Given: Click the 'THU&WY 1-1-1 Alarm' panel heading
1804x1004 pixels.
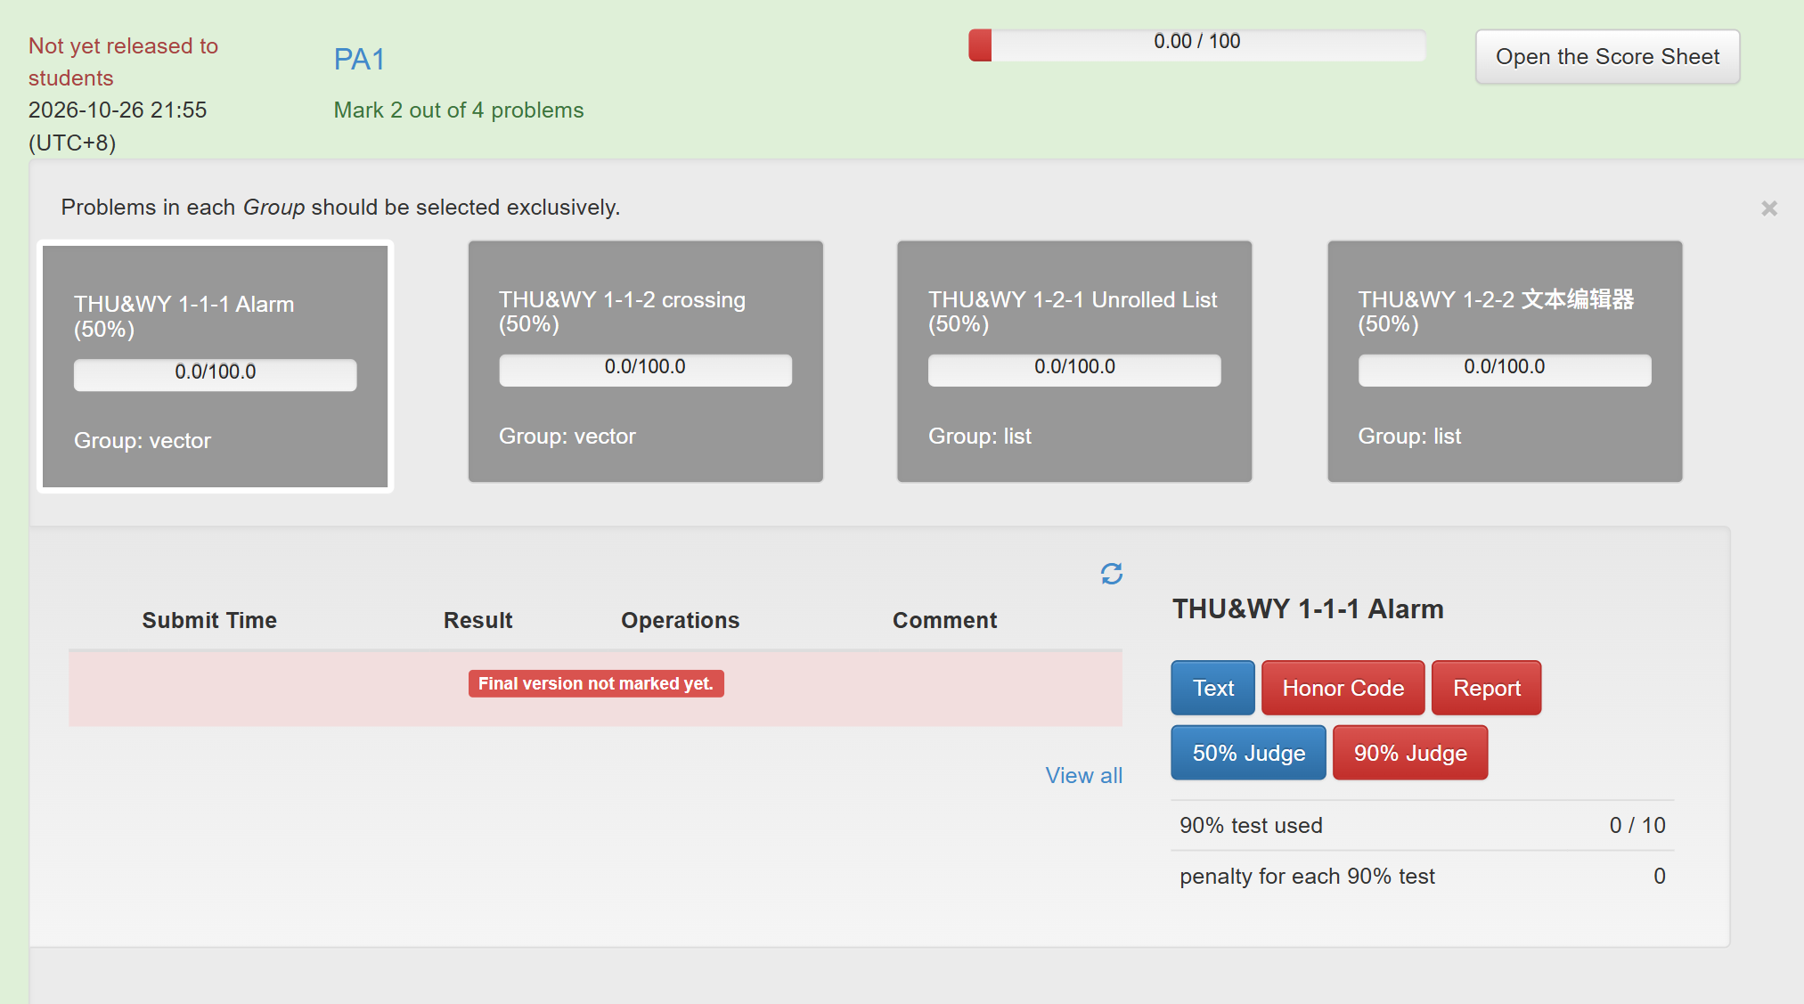Looking at the screenshot, I should pyautogui.click(x=1308, y=608).
